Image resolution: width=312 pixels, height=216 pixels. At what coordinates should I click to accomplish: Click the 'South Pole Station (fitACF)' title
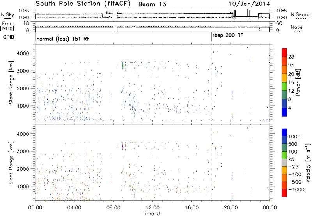(x=83, y=4)
